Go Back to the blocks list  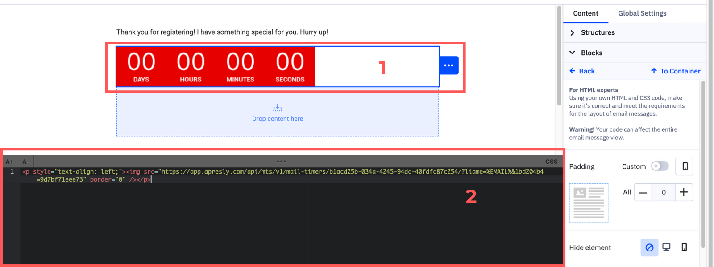(x=582, y=71)
